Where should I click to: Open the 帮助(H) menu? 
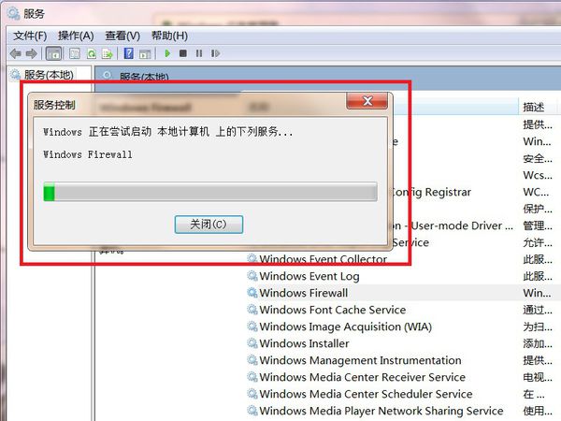pos(169,36)
